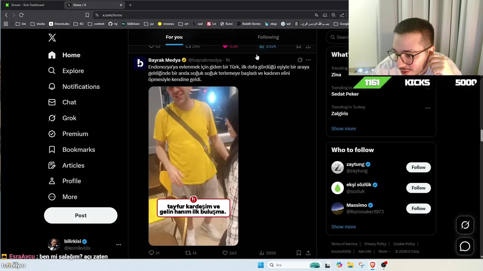Switch to the For you tab
The image size is (483, 271).
click(x=174, y=37)
